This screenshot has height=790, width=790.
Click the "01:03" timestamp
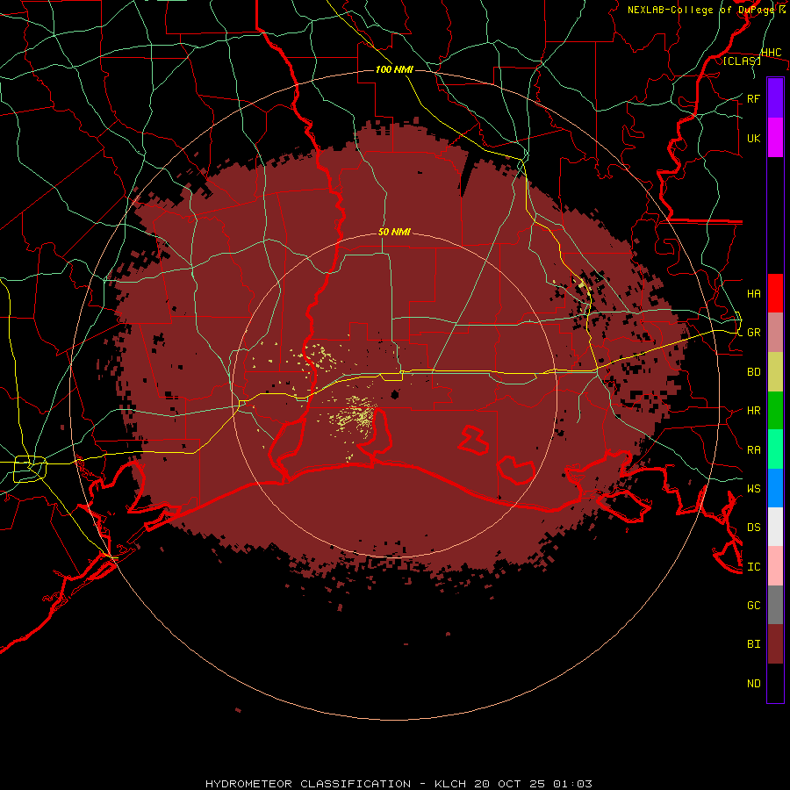572,784
